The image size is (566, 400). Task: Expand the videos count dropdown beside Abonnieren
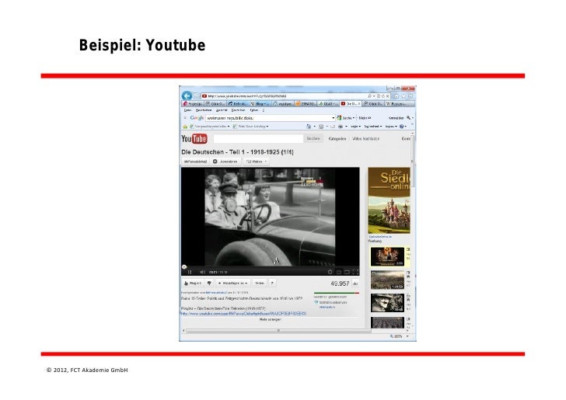click(x=257, y=162)
